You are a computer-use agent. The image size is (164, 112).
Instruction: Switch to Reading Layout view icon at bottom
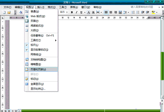click(x=16, y=111)
